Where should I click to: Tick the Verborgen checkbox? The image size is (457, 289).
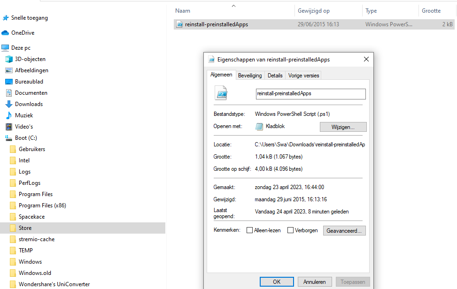(x=290, y=230)
